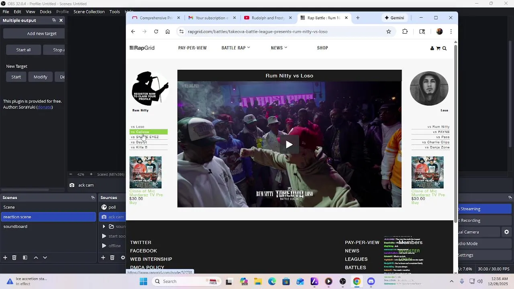Open source properties gear icon
The width and height of the screenshot is (514, 289).
tap(123, 258)
